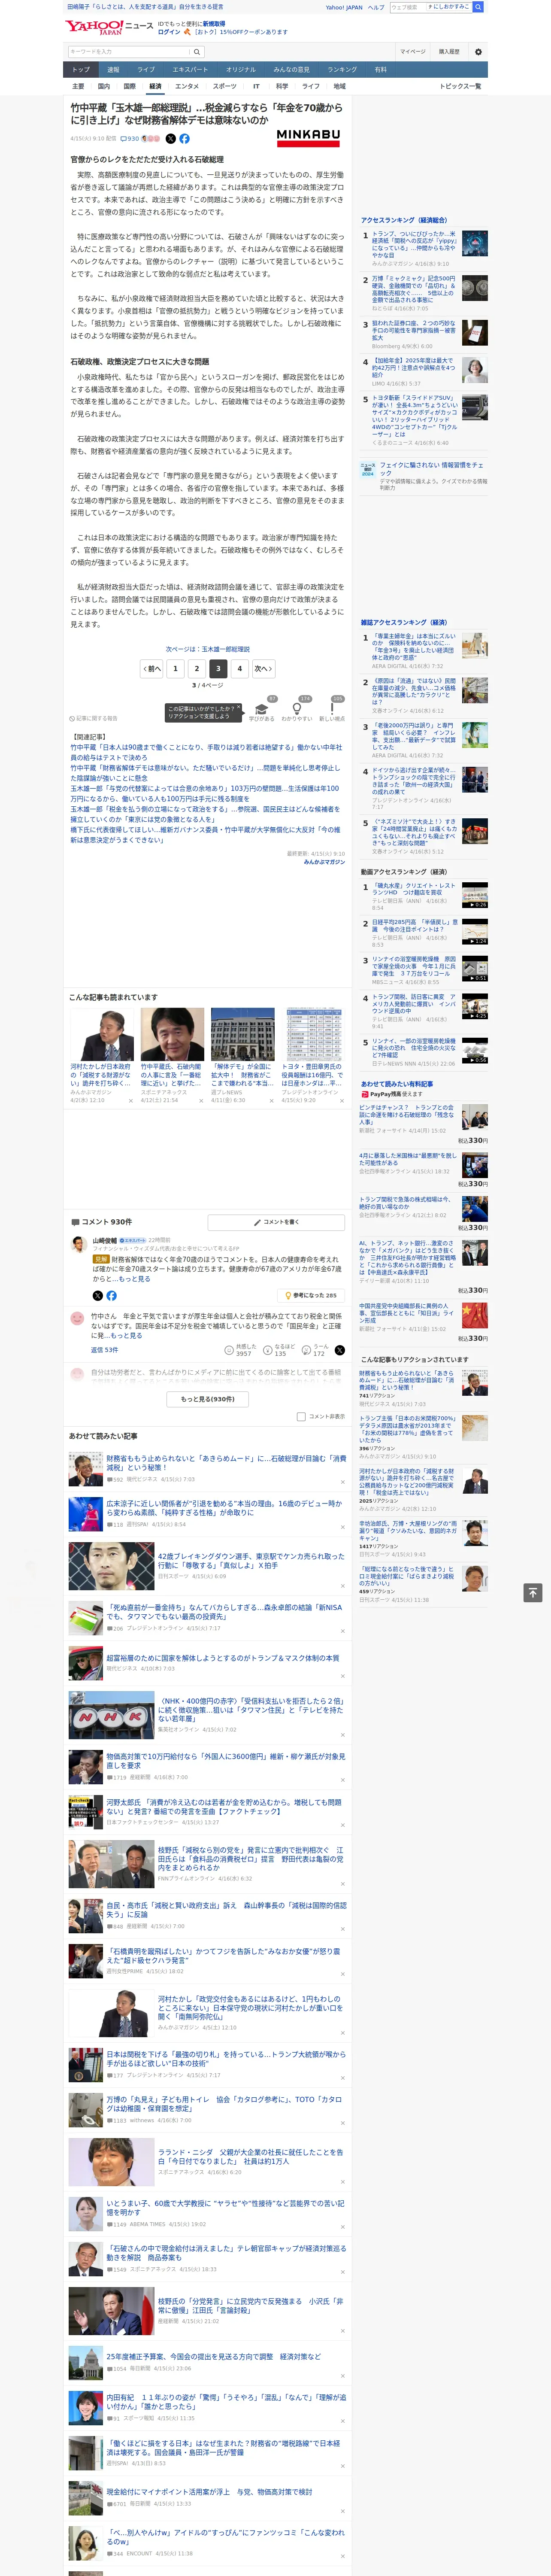The image size is (551, 2576).
Task: Open the 速報 main tab
Action: tap(113, 69)
